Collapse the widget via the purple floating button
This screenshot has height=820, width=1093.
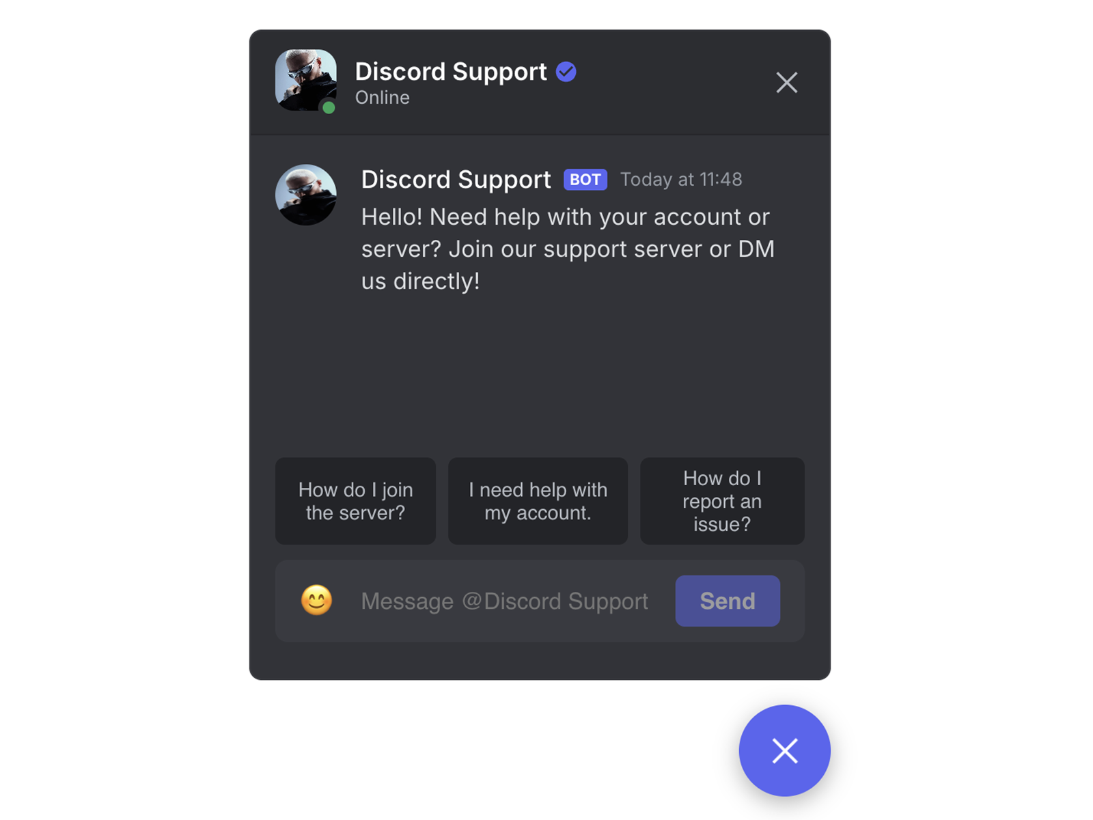click(x=785, y=750)
